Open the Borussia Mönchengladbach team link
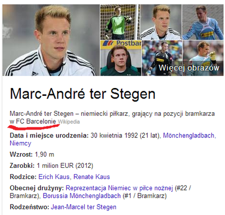The image size is (225, 215). [x=82, y=196]
